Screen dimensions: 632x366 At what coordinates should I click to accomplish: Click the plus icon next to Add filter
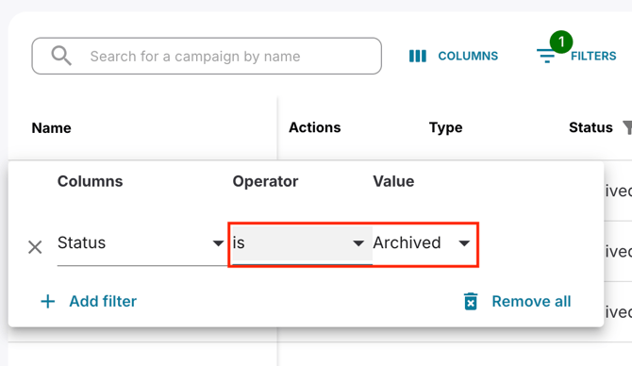point(48,301)
